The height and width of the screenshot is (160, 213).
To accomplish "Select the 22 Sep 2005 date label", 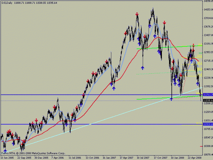I will pos(24,158).
